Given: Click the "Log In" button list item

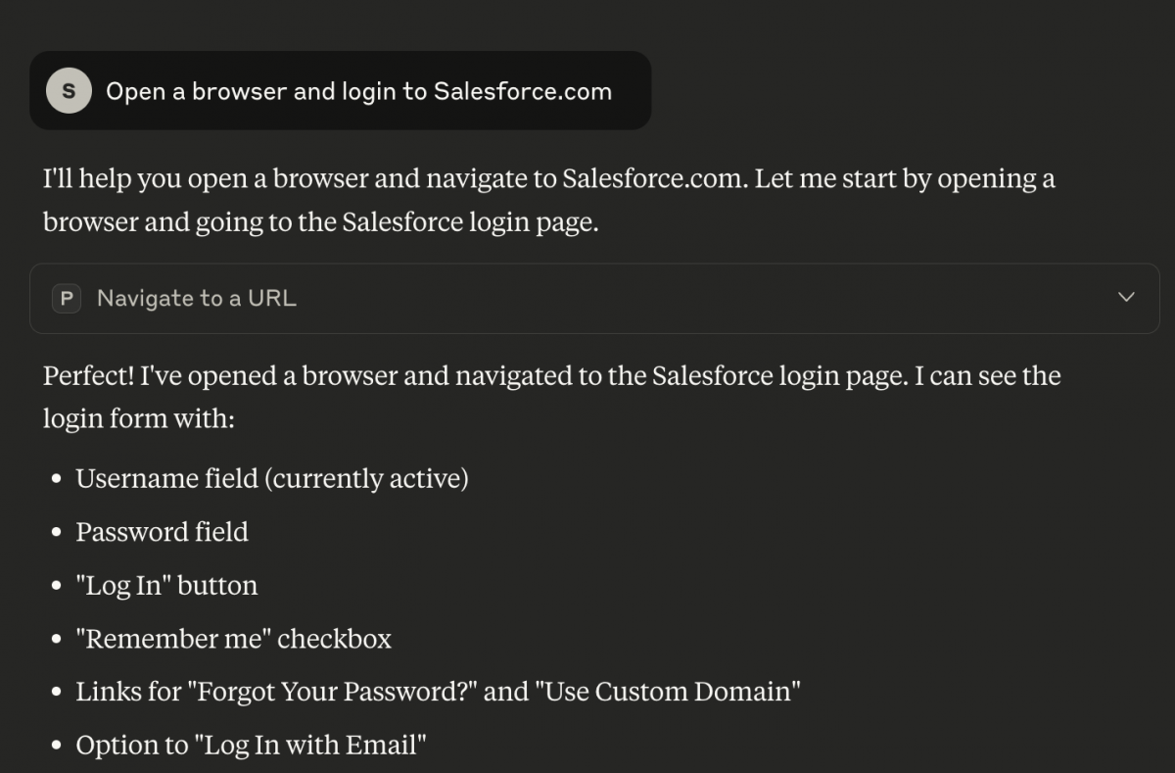Looking at the screenshot, I should 166,586.
